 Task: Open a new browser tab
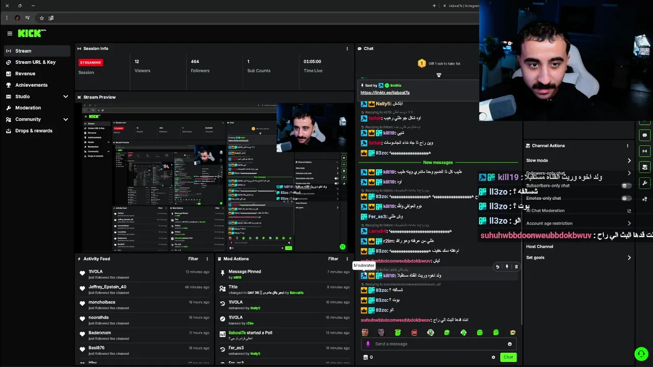(x=434, y=6)
